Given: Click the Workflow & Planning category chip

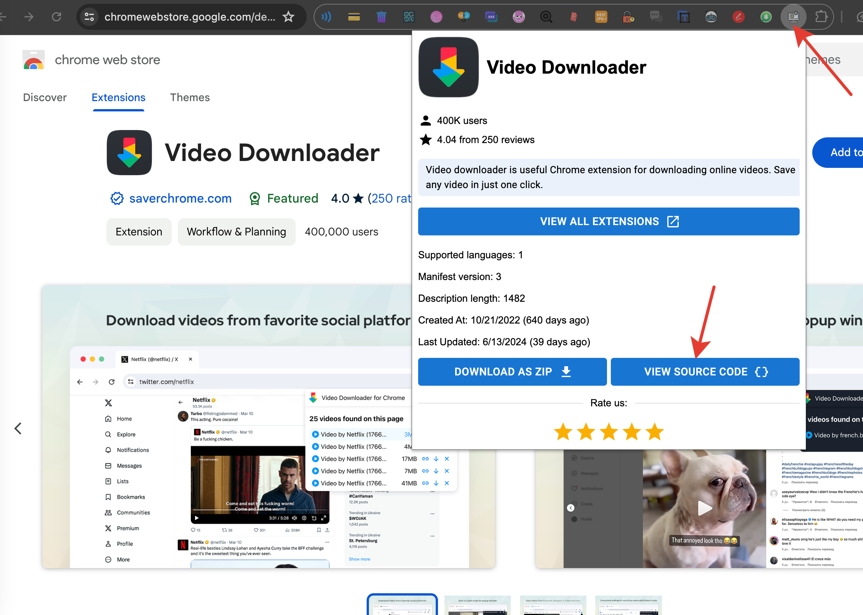Looking at the screenshot, I should pos(236,232).
